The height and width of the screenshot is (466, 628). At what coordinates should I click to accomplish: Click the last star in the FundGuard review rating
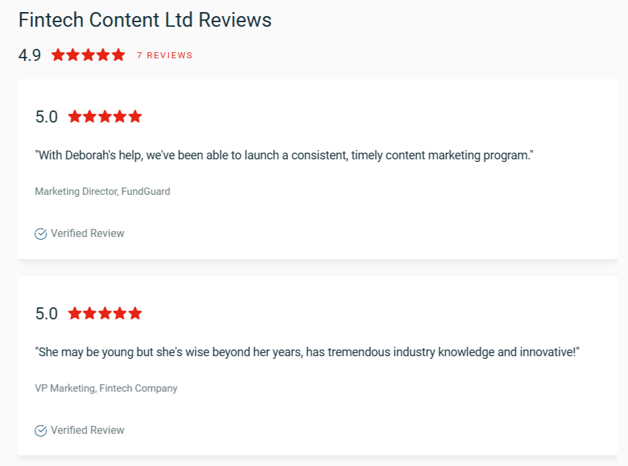pos(135,116)
